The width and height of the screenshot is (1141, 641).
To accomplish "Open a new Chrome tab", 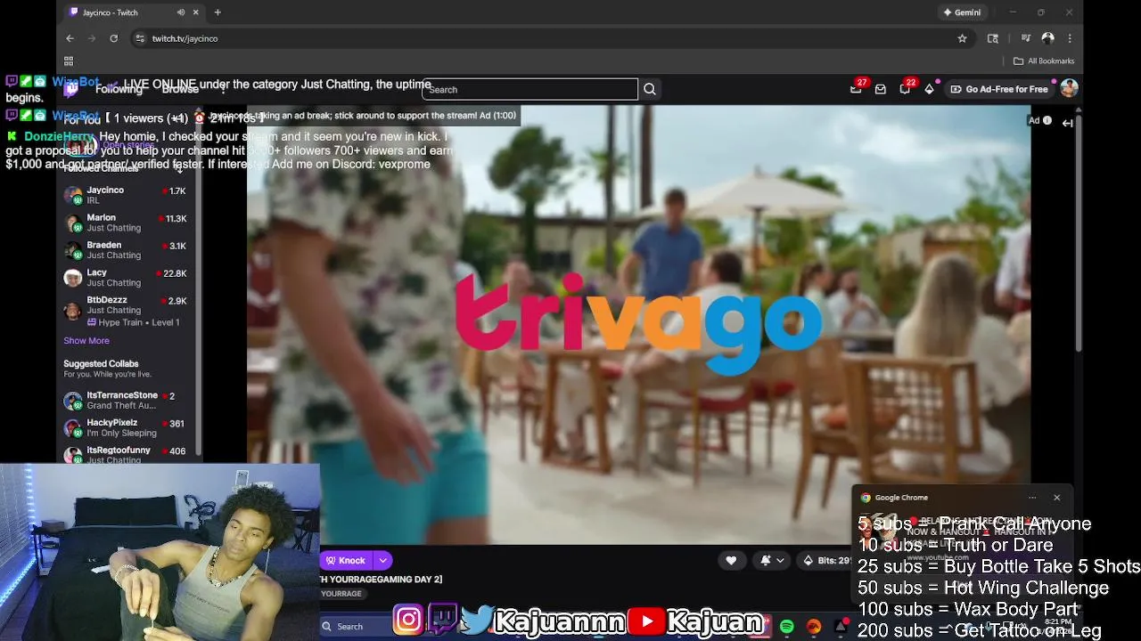I will tap(218, 12).
